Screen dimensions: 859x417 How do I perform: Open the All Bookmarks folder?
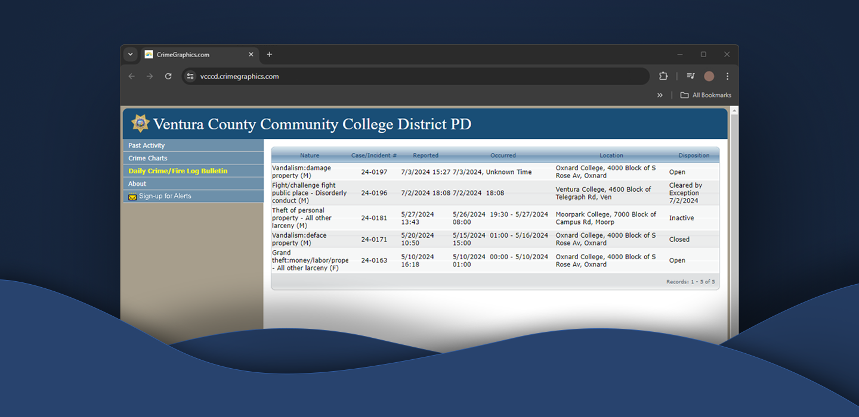coord(706,95)
